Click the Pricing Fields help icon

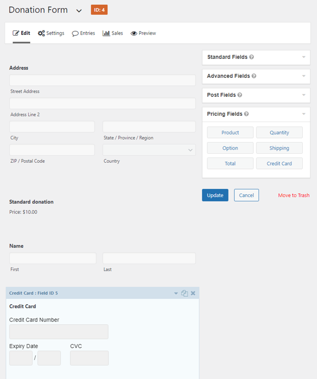(x=246, y=114)
